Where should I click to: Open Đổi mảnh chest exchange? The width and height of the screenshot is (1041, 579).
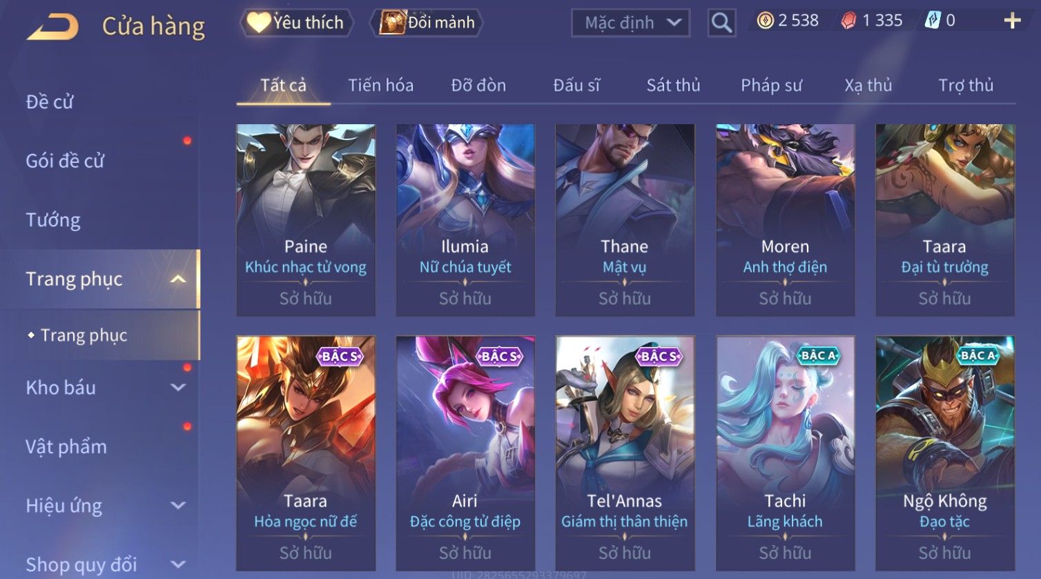(x=427, y=23)
